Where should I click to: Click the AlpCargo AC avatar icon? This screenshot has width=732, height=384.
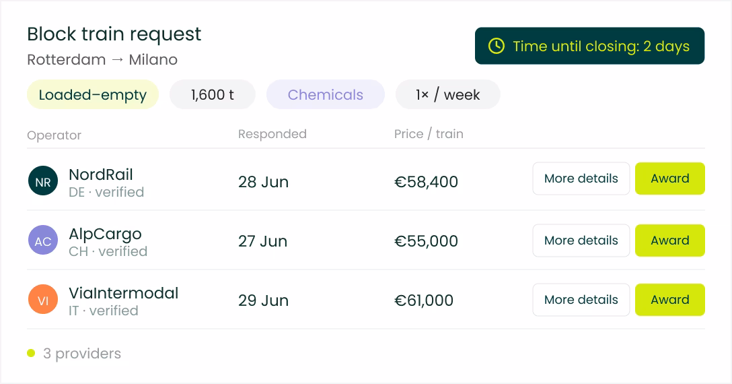tap(43, 241)
